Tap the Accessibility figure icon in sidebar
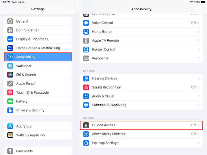This screenshot has height=155, width=207. click(10, 57)
